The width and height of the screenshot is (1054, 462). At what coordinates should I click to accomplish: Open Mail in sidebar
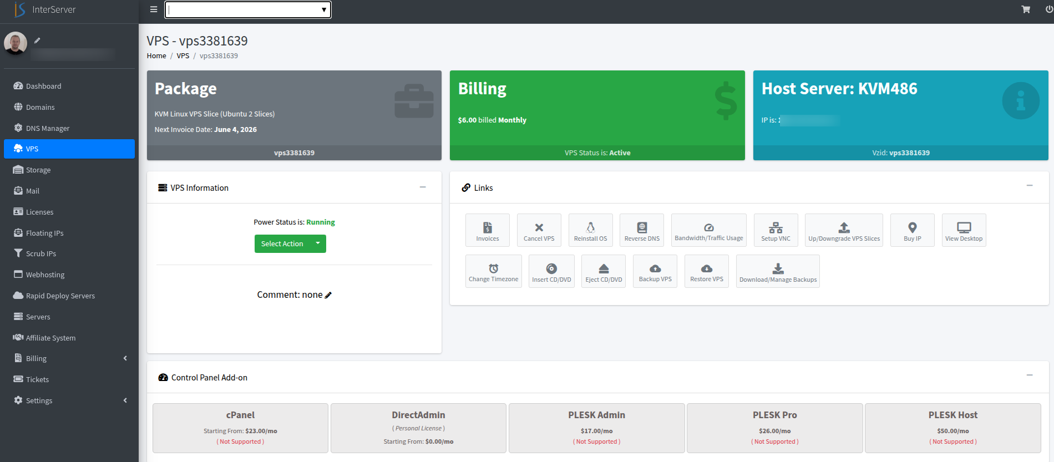pyautogui.click(x=69, y=191)
